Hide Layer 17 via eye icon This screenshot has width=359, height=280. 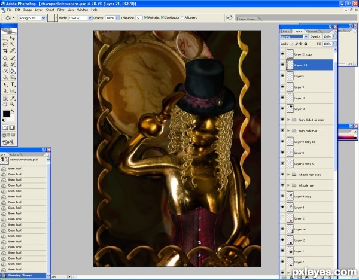coord(283,98)
